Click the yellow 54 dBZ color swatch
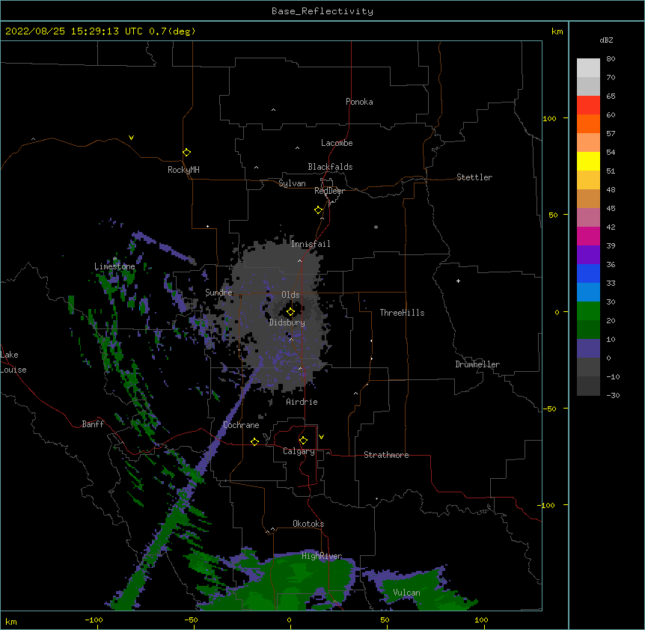 pyautogui.click(x=588, y=161)
